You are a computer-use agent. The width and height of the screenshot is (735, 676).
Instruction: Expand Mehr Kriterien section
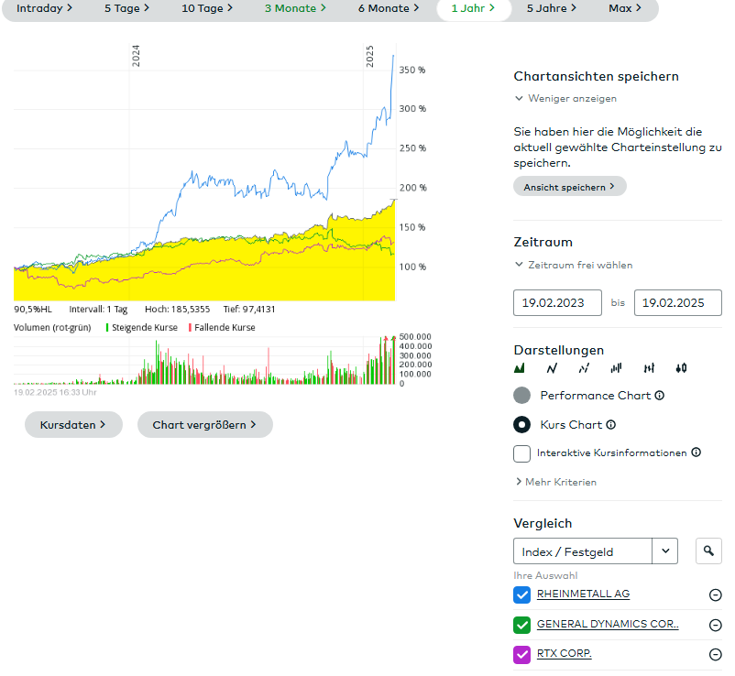click(x=555, y=482)
